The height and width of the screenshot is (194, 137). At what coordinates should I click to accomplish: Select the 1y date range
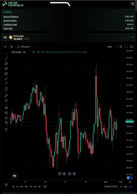tap(18, 187)
